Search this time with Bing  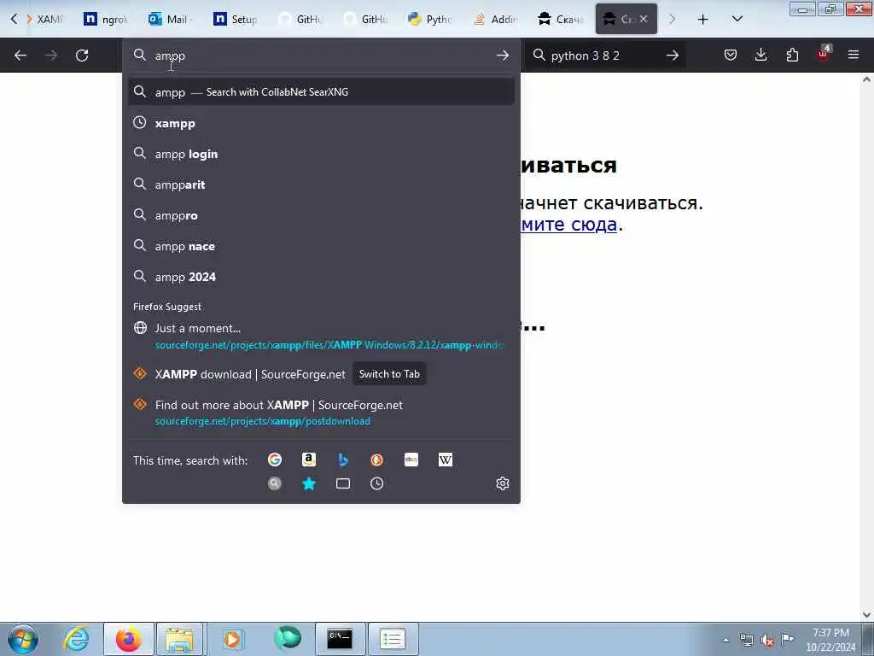coord(343,460)
